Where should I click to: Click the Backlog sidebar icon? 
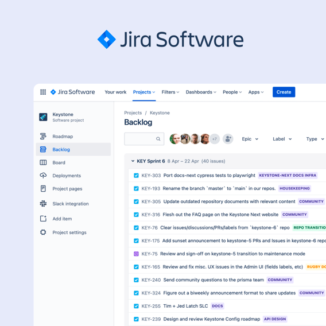[x=43, y=149]
